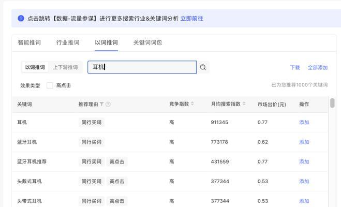Add keyword 蓝牙耳机推荐 via 添加

point(304,162)
